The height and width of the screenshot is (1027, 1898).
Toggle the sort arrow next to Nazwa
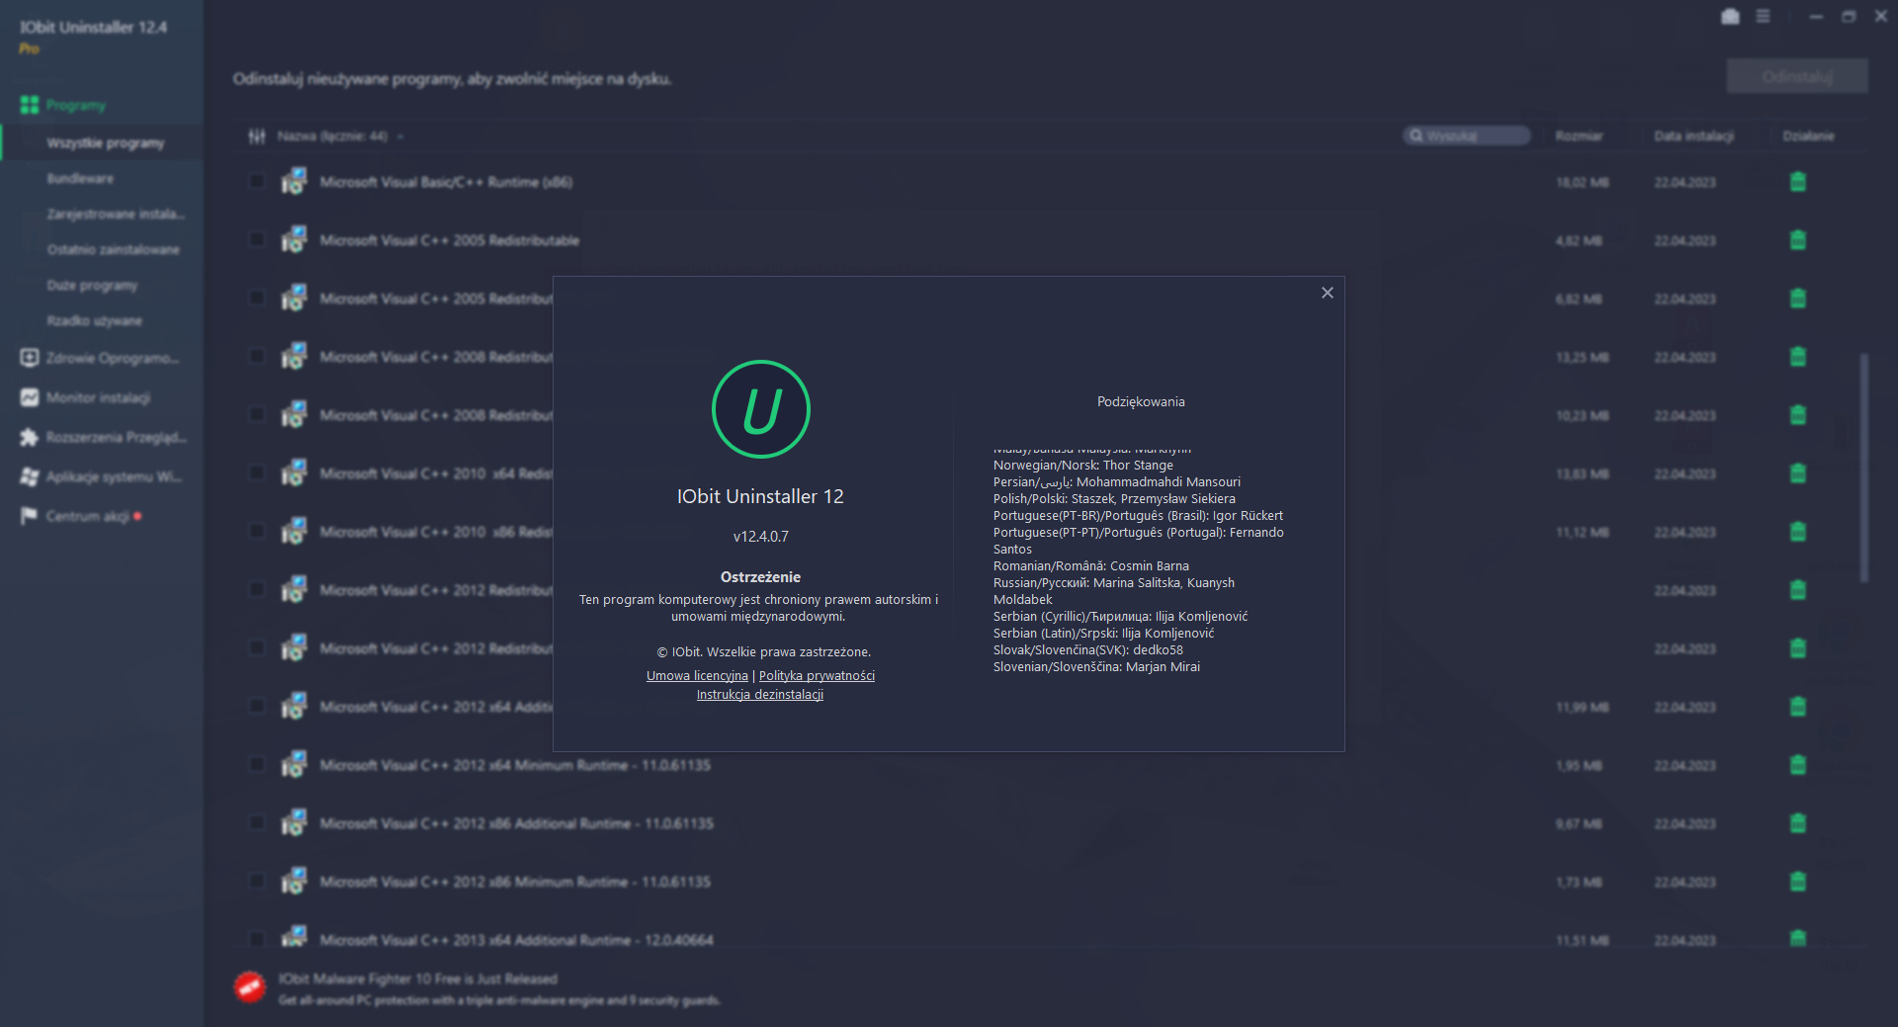click(x=400, y=136)
